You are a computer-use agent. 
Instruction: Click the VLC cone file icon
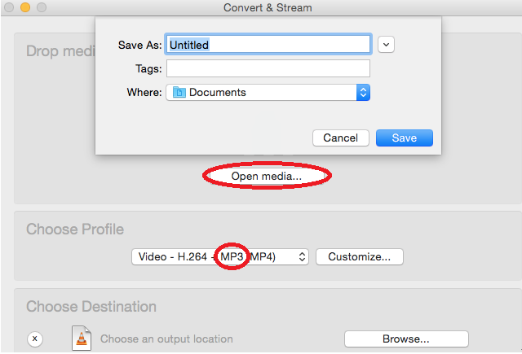pyautogui.click(x=82, y=338)
